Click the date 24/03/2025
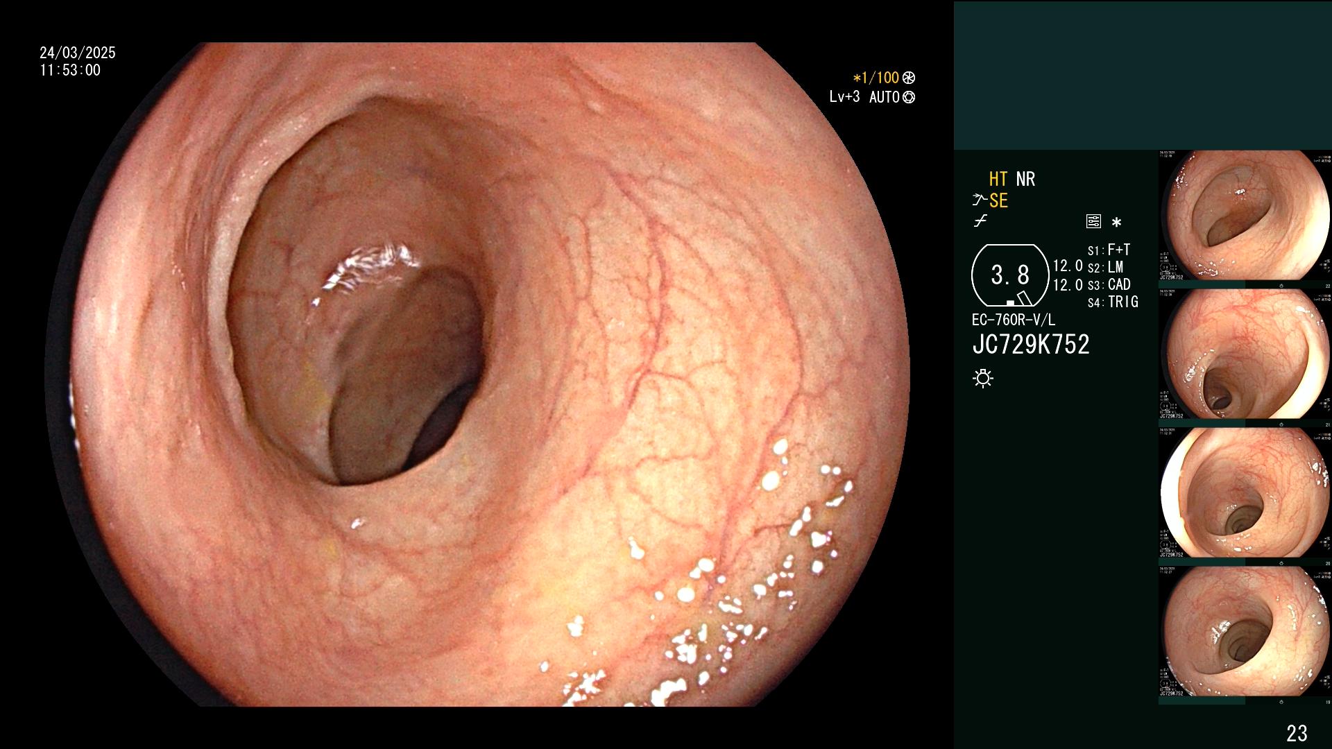The width and height of the screenshot is (1332, 749). click(78, 53)
